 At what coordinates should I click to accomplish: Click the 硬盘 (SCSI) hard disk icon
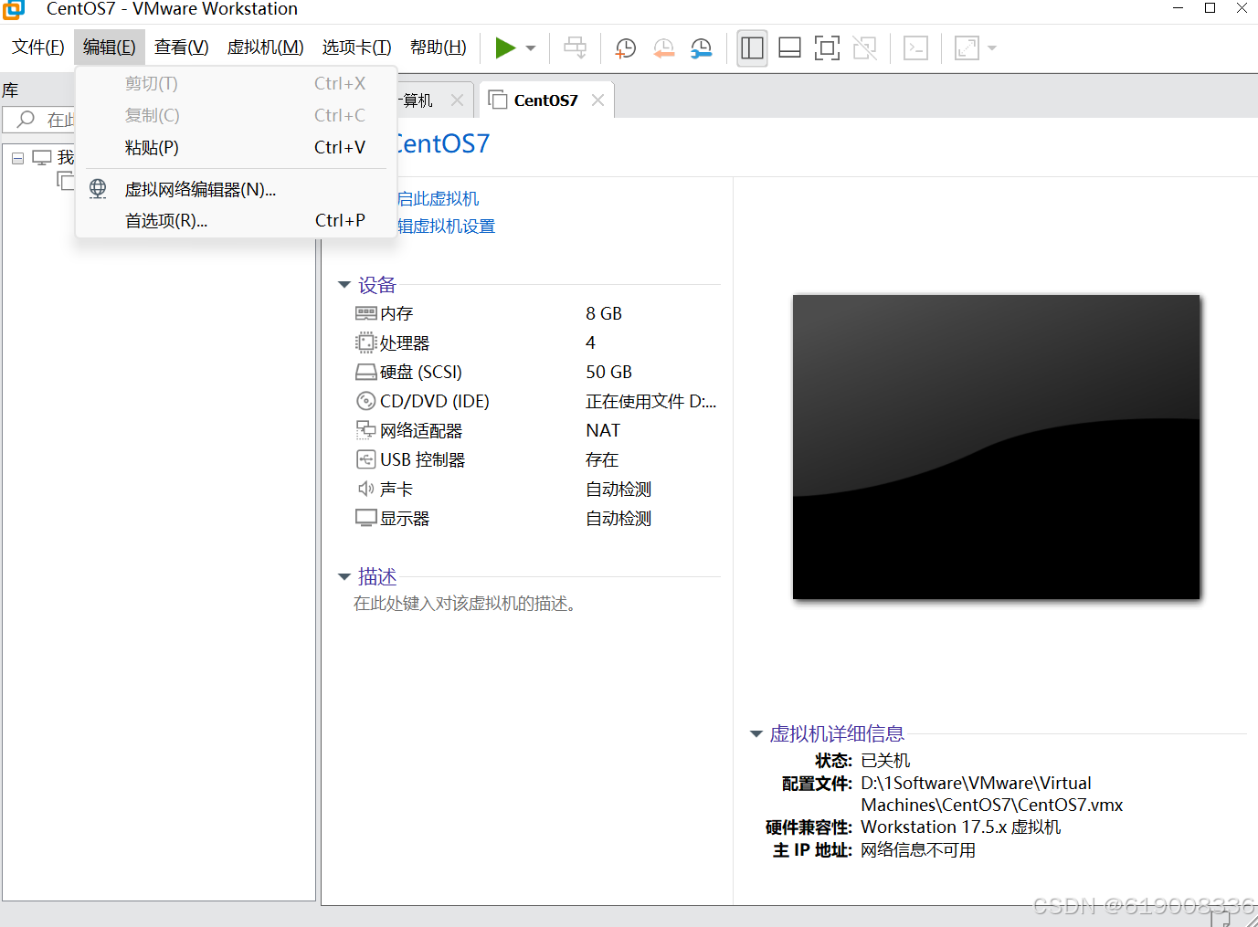[x=365, y=372]
